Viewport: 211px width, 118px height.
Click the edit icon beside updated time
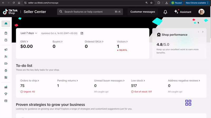point(82,33)
